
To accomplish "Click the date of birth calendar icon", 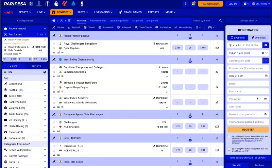I will [x=266, y=76].
